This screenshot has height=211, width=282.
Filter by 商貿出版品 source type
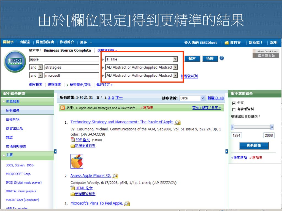click(x=14, y=129)
